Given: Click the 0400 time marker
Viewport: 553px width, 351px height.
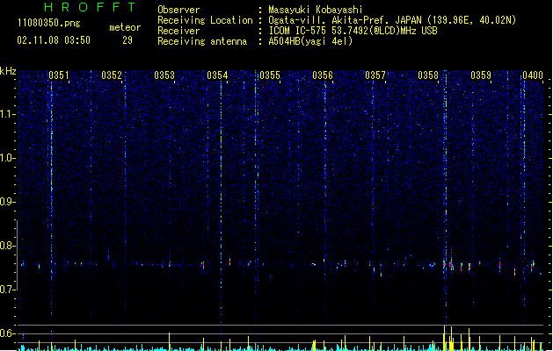Looking at the screenshot, I should [533, 75].
